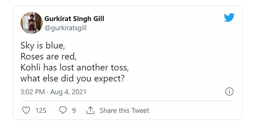Click the text "what else did you expect?"

(x=72, y=78)
